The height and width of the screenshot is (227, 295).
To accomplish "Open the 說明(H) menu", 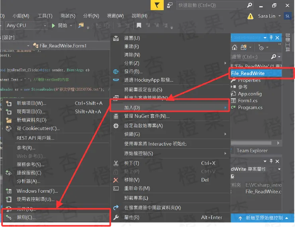I will pos(140,16).
